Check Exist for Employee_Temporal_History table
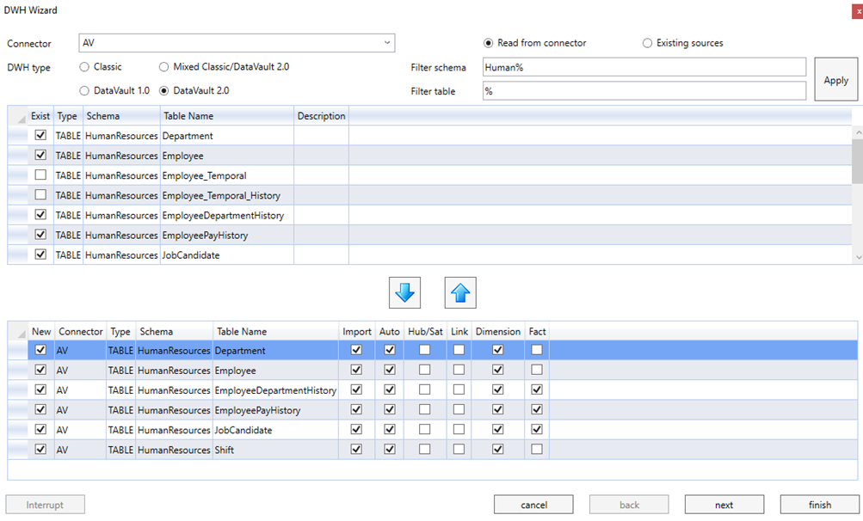The height and width of the screenshot is (521, 863). point(40,195)
